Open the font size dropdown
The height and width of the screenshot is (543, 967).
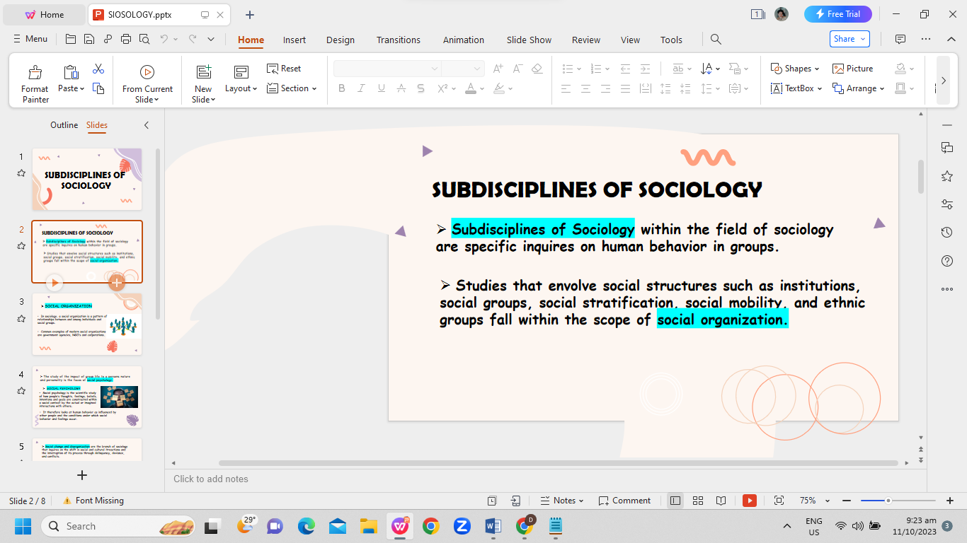(x=478, y=69)
